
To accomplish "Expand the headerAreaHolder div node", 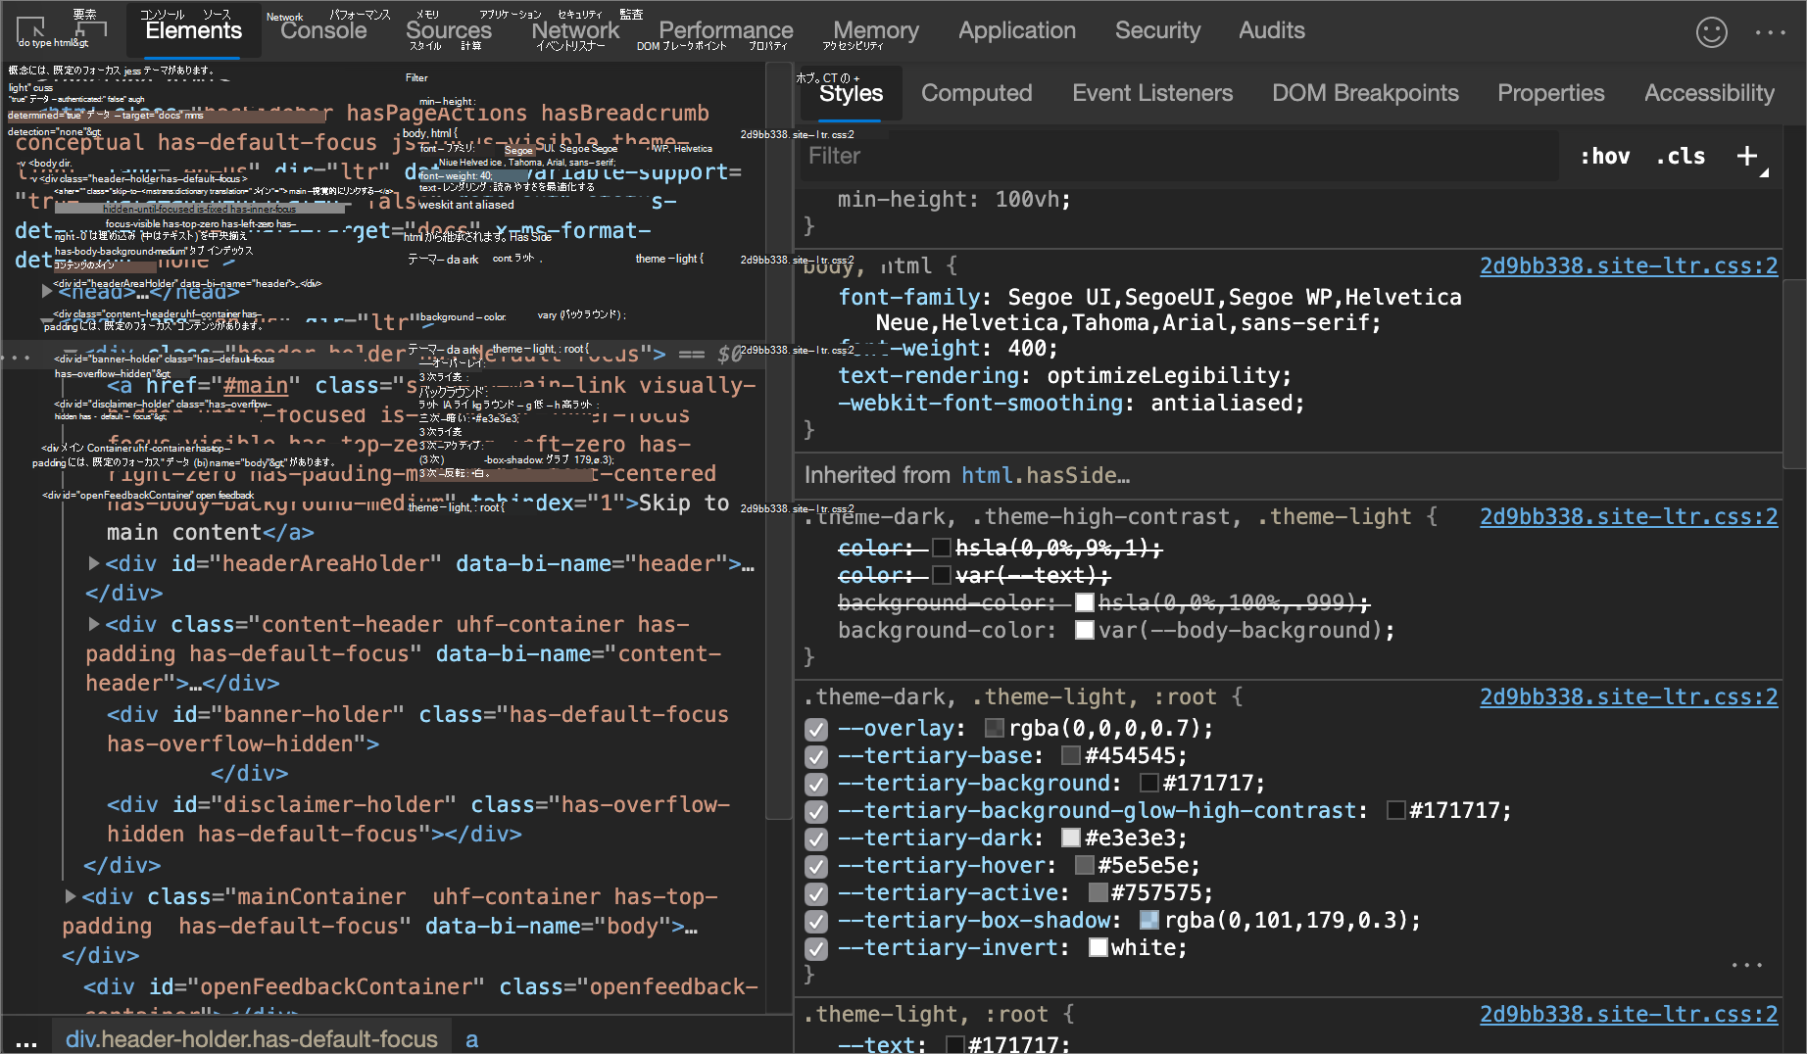I will 94,563.
